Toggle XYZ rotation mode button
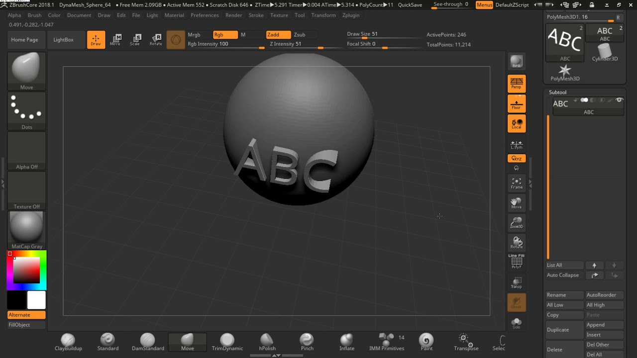637x358 pixels. click(517, 159)
